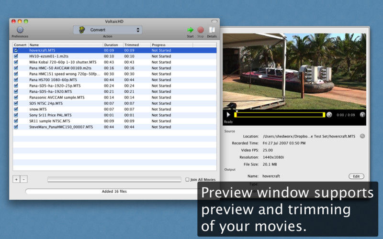Open the Convert action dropdown
383x239 pixels.
pos(107,30)
